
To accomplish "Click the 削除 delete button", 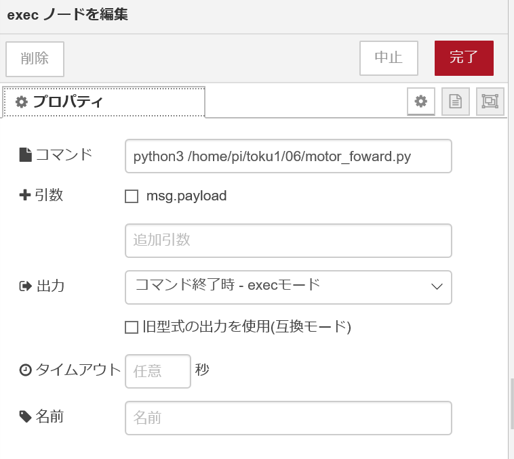I will (35, 59).
